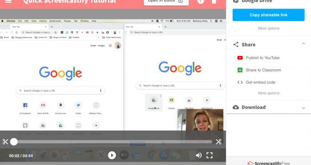Open the hamburger menu icon
The image size is (311, 165).
8,1
